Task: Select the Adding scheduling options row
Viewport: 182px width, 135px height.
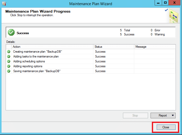Action: point(91,61)
